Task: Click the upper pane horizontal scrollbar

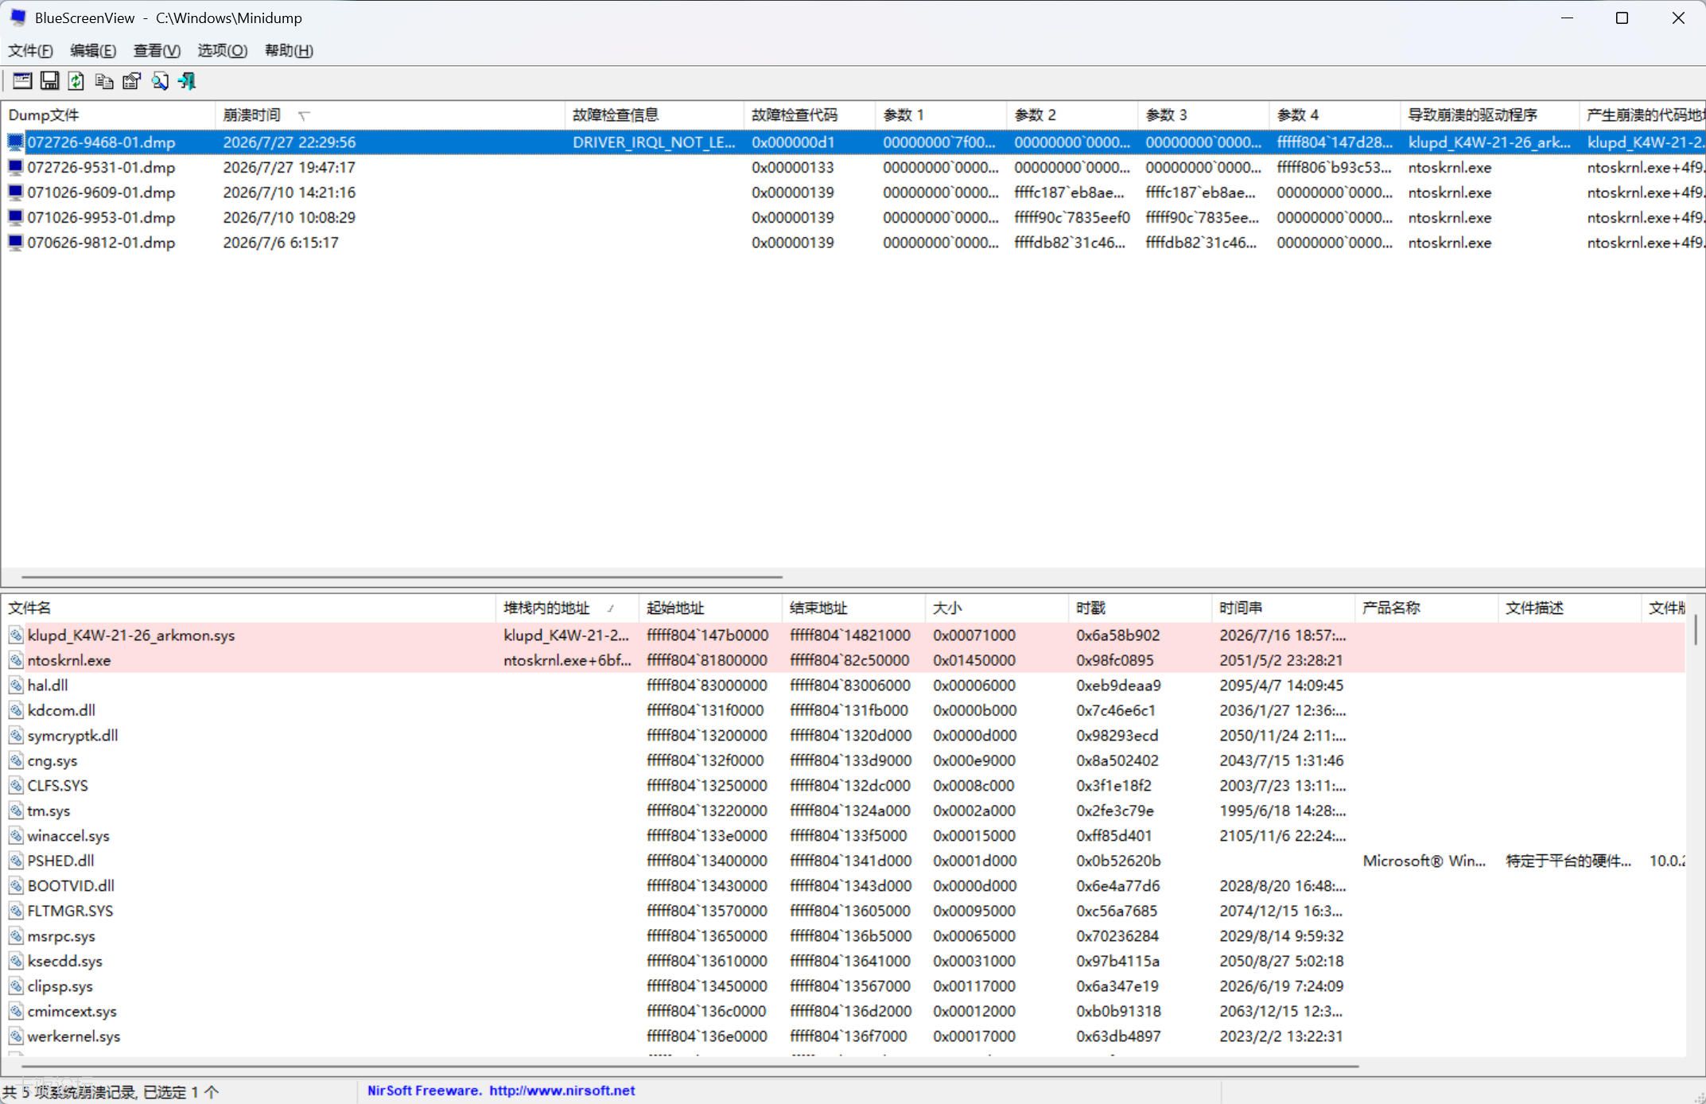Action: pyautogui.click(x=402, y=577)
